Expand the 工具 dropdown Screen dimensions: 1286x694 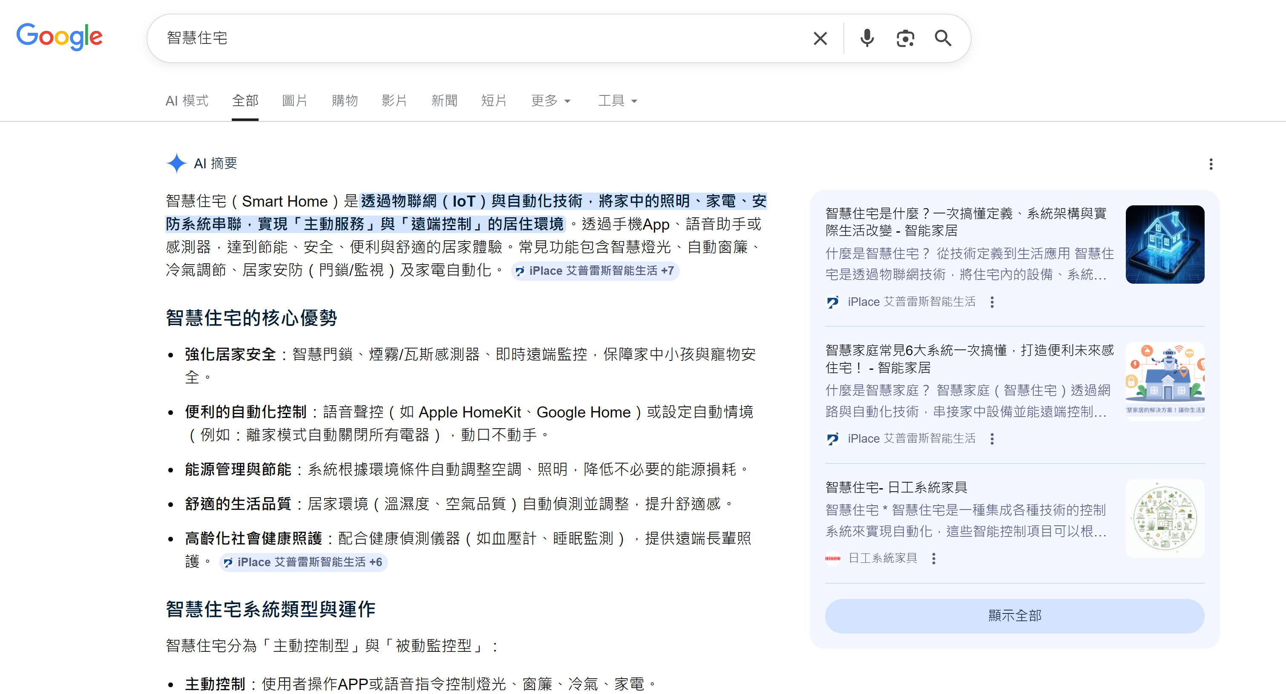coord(618,101)
